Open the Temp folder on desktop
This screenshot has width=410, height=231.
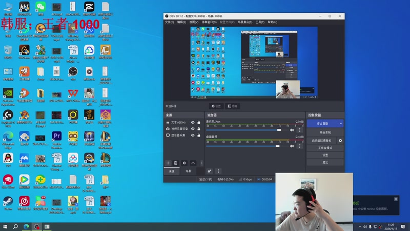[40, 73]
